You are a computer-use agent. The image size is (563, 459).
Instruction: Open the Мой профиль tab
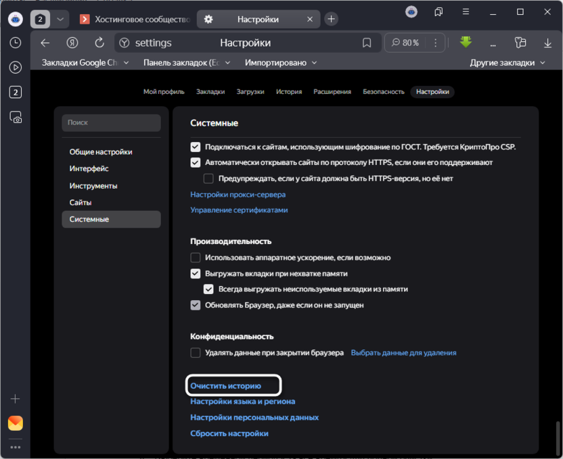(x=164, y=92)
